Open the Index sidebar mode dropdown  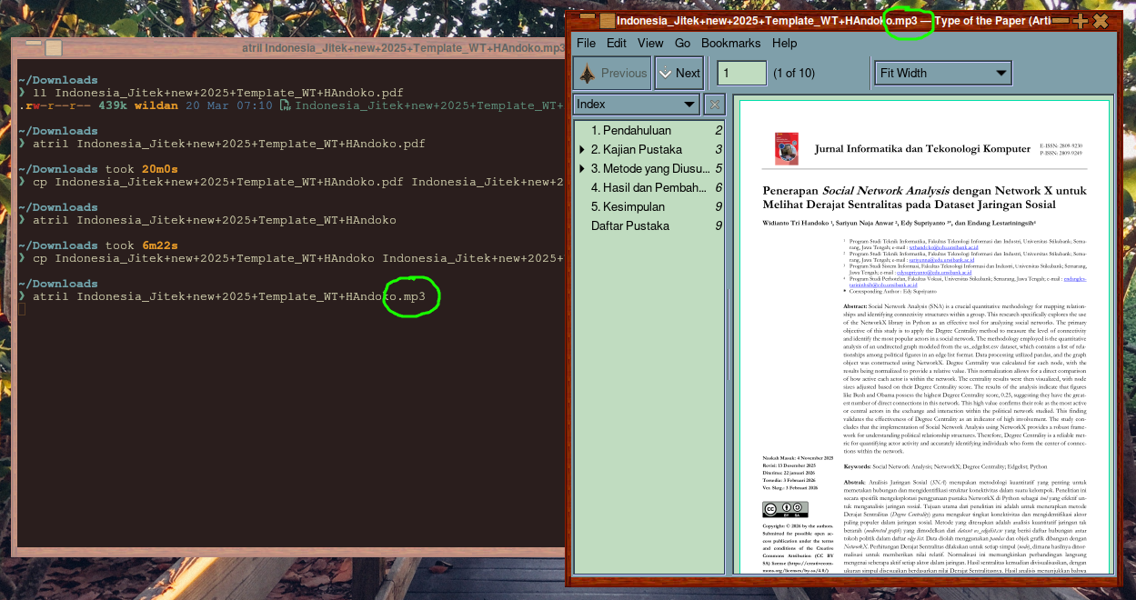(x=636, y=105)
